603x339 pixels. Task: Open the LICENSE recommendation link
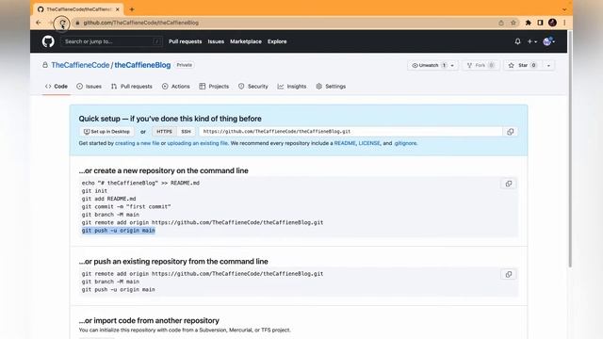(369, 143)
